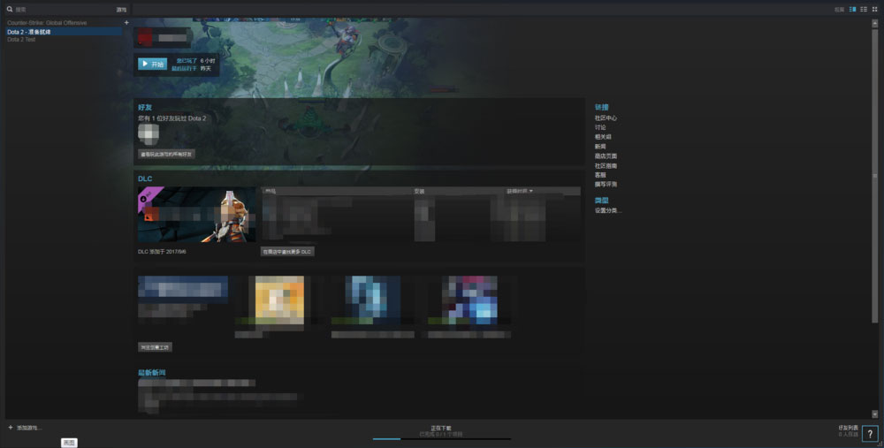Image resolution: width=884 pixels, height=448 pixels.
Task: Click view all friends who played button
Action: [x=166, y=154]
